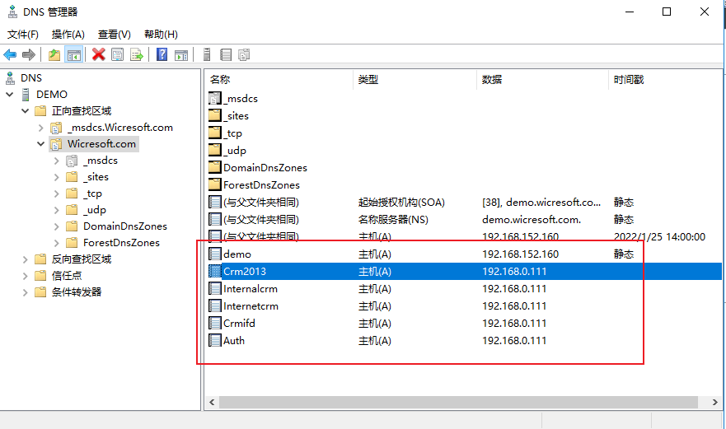
Task: Click the horizontal scrollbar thumb
Action: (x=458, y=402)
